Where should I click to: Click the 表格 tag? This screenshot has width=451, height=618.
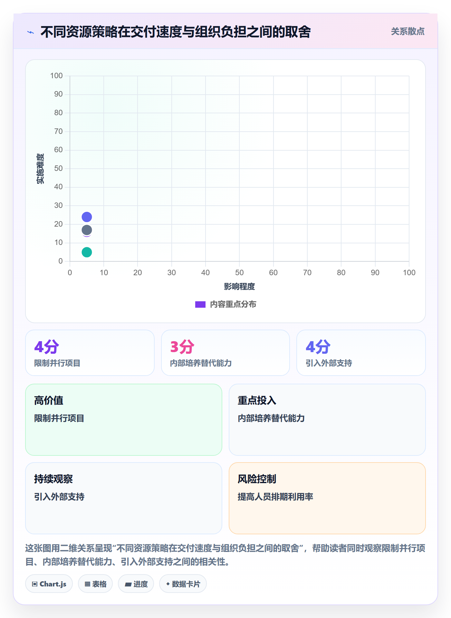coord(95,584)
